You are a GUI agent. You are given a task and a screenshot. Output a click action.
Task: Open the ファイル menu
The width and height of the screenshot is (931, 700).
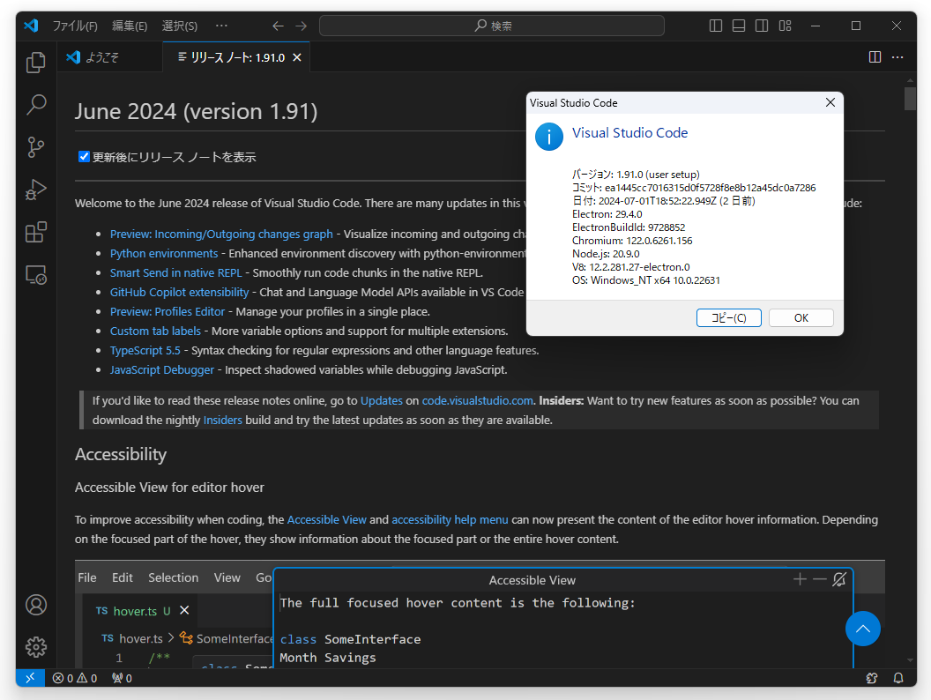pyautogui.click(x=77, y=26)
